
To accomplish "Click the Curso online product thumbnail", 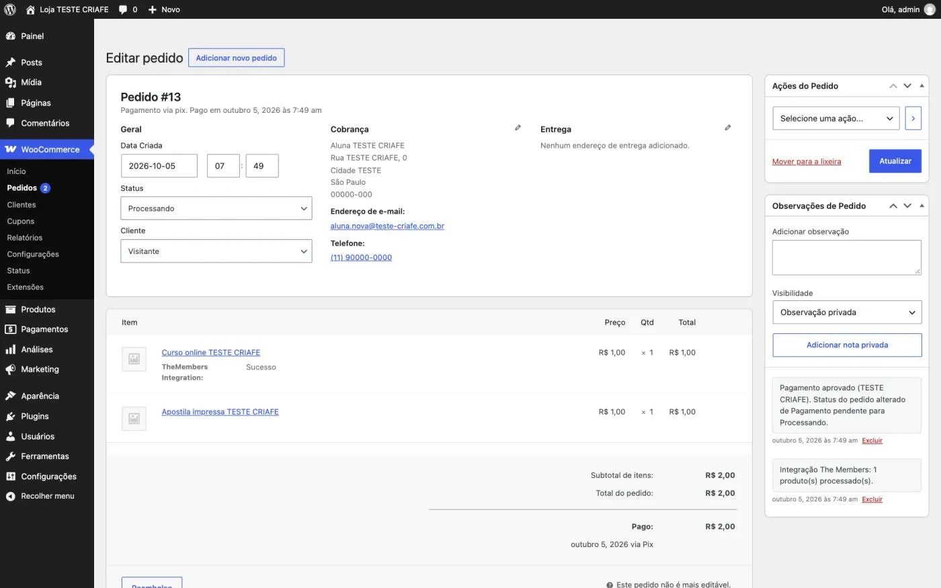I will coord(134,359).
